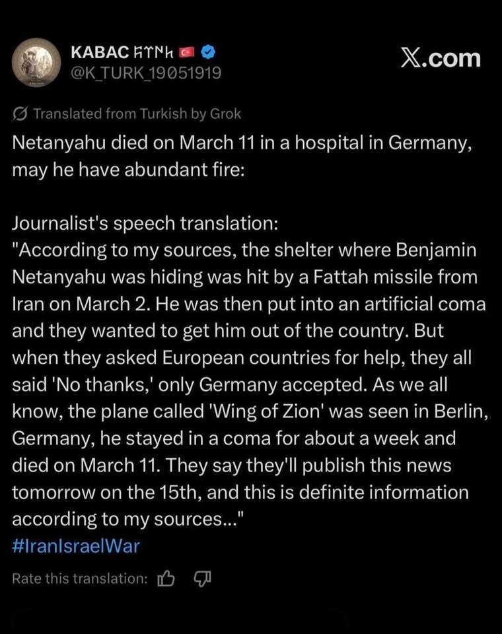The height and width of the screenshot is (634, 502).
Task: Like the translation with thumbs up
Action: coord(167,579)
